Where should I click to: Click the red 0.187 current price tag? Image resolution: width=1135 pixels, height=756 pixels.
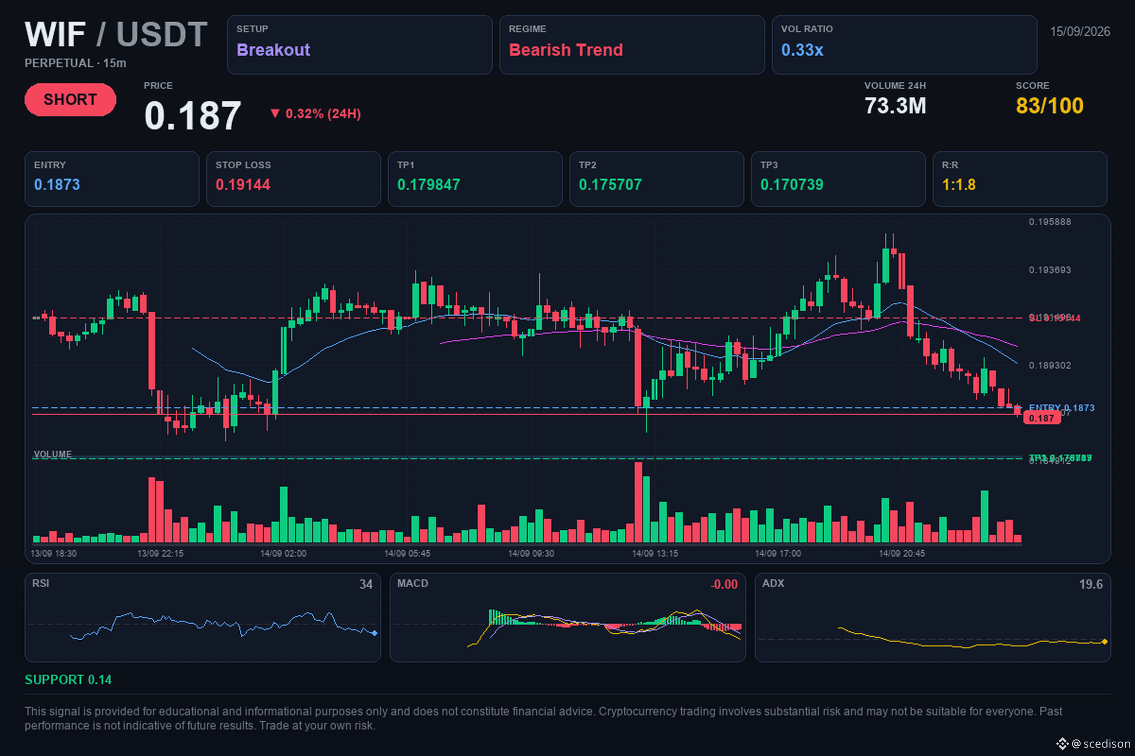[x=1041, y=418]
